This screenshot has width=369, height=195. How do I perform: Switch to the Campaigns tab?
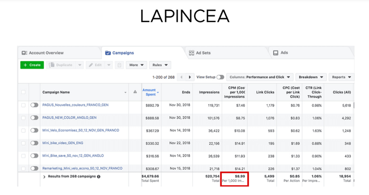(119, 53)
